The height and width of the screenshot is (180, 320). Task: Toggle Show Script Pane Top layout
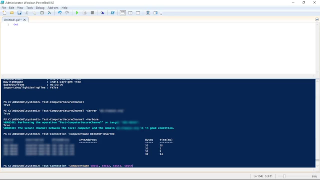point(122,13)
